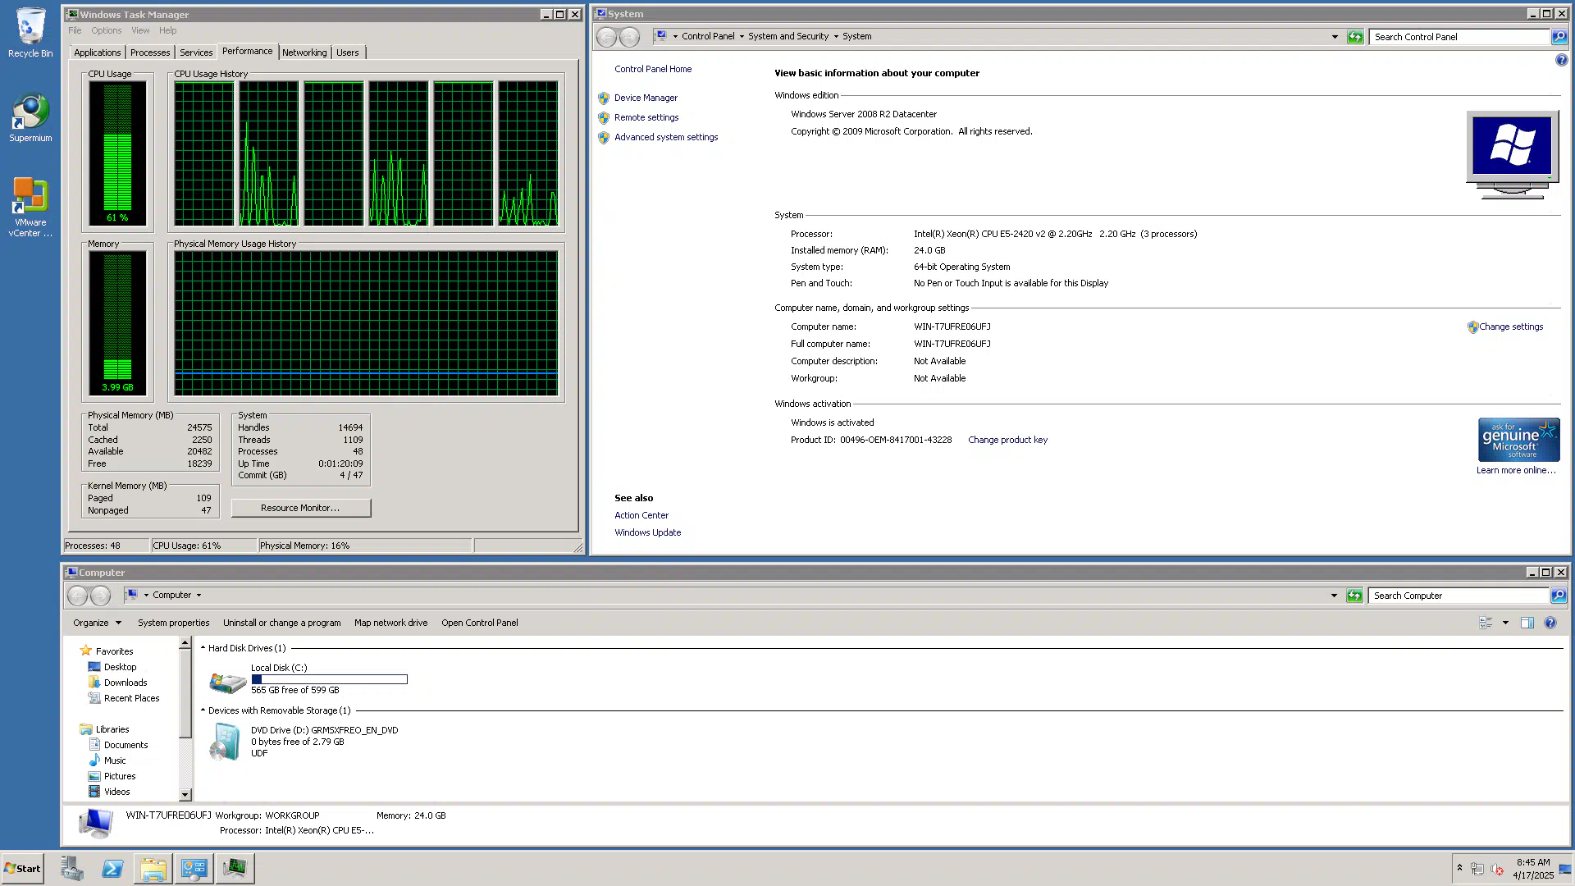Go to Control Panel Home
The image size is (1575, 886).
653,69
